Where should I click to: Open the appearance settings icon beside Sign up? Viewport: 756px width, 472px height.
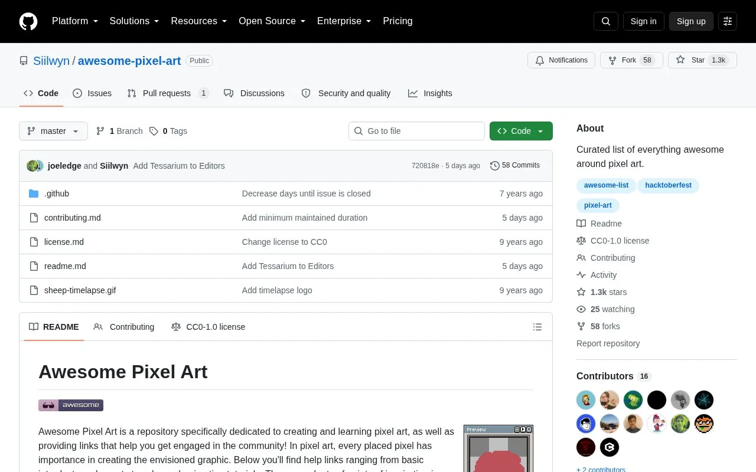pos(728,21)
